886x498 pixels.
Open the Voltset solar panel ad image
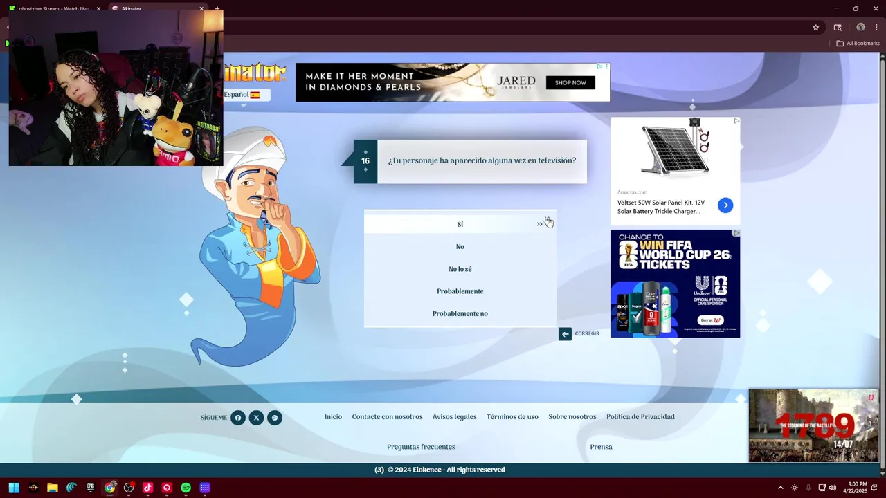pos(675,151)
